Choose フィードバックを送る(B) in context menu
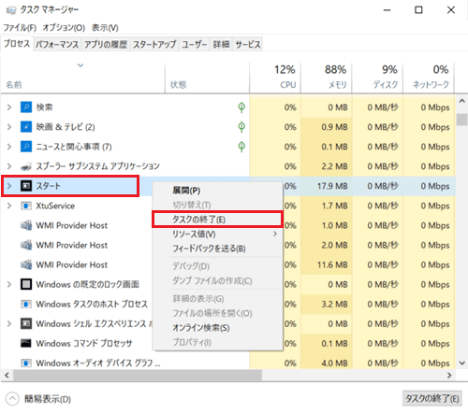Viewport: 468px width, 413px height. click(218, 249)
